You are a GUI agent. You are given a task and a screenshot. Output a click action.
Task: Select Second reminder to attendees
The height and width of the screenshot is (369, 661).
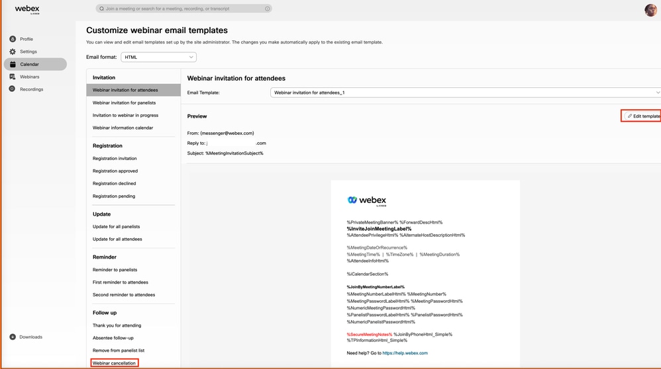pos(124,294)
